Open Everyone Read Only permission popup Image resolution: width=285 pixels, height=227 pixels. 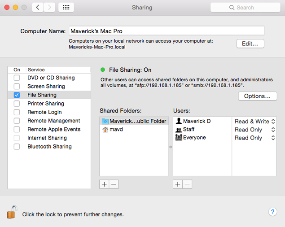tap(254, 138)
